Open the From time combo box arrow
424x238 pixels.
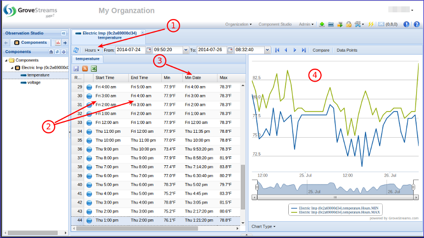coord(185,50)
